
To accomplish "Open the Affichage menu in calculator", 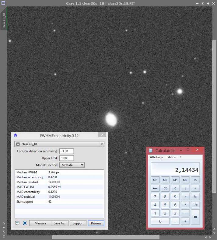I will point(156,157).
